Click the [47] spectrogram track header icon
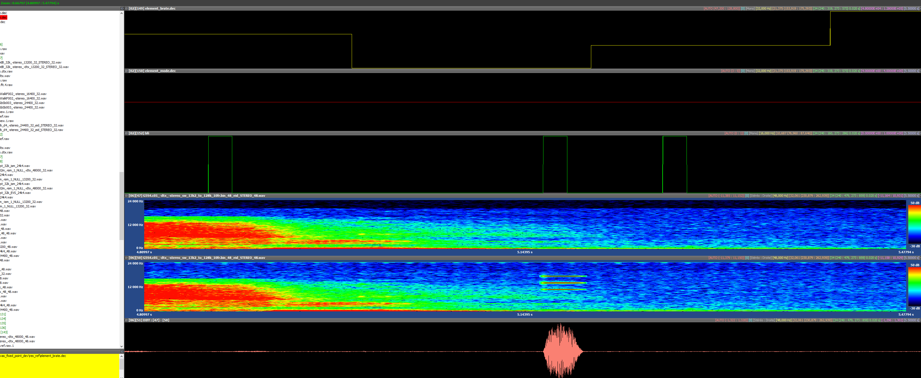Viewport: 921px width, 378px height. coord(126,195)
